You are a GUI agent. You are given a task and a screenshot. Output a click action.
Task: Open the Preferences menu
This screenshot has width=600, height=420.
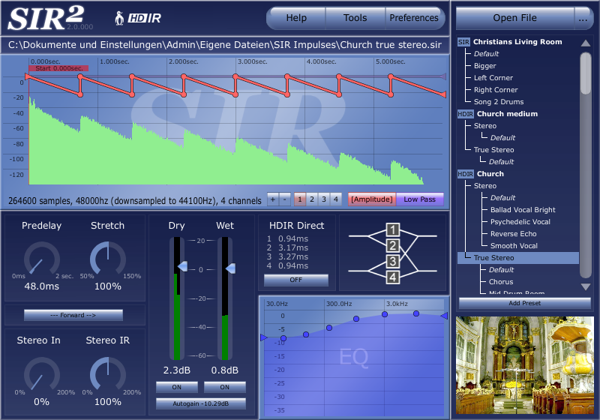(x=414, y=18)
